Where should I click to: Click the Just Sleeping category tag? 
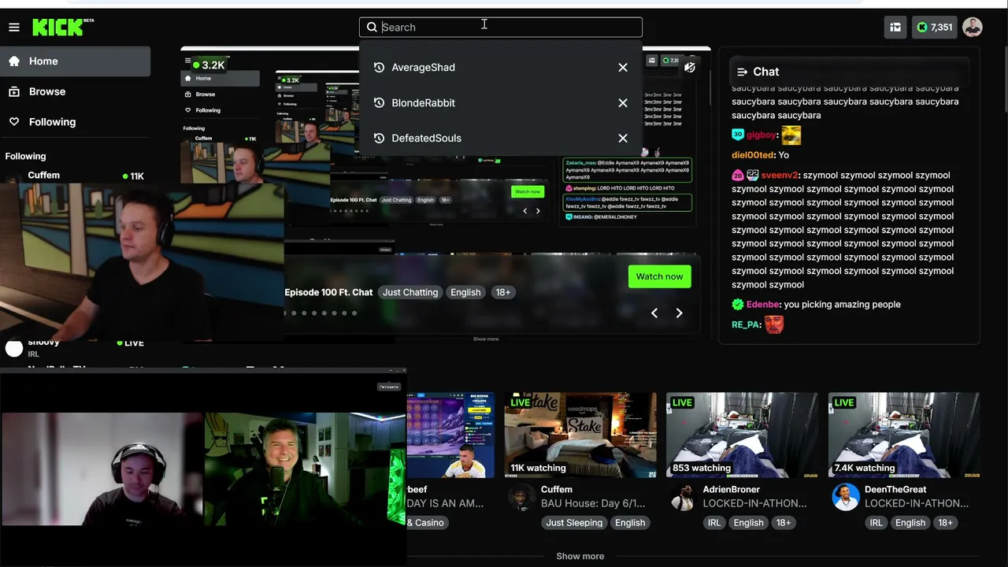point(574,523)
